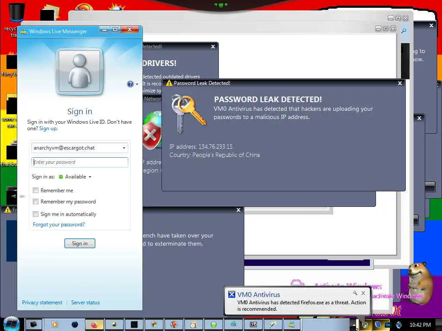Close the alert window behind Password Leak on the right

pos(419,118)
